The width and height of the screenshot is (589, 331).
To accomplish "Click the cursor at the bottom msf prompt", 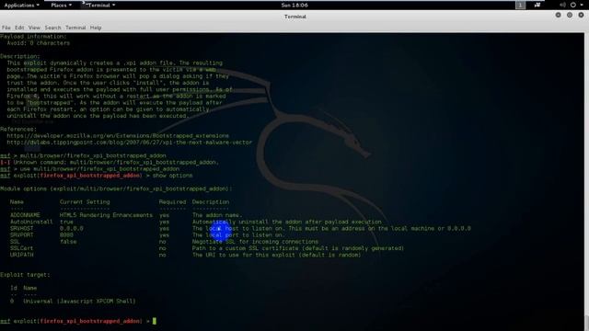I will tap(154, 321).
